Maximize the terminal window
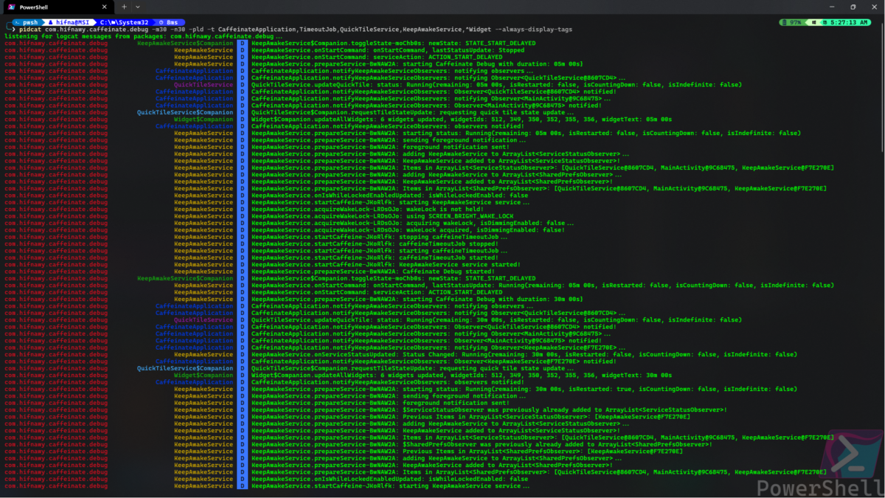This screenshot has height=498, width=885. click(853, 6)
